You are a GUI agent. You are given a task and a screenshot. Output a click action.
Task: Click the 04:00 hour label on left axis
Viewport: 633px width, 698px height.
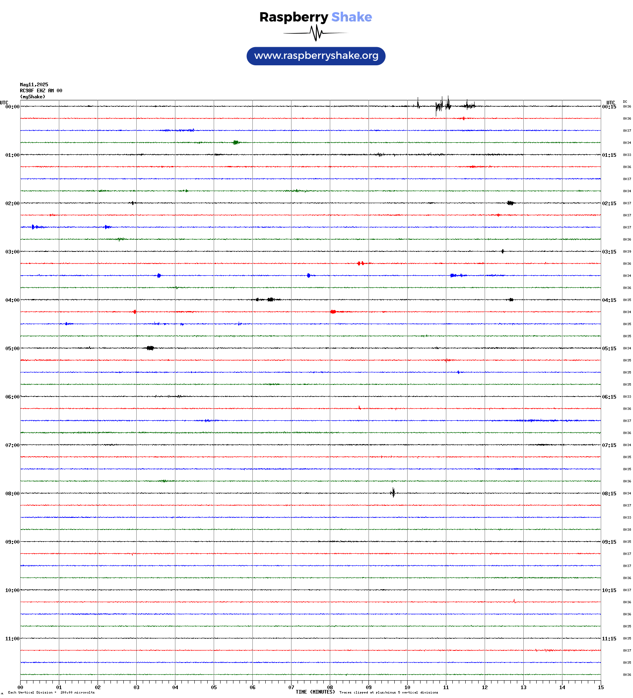click(x=12, y=300)
